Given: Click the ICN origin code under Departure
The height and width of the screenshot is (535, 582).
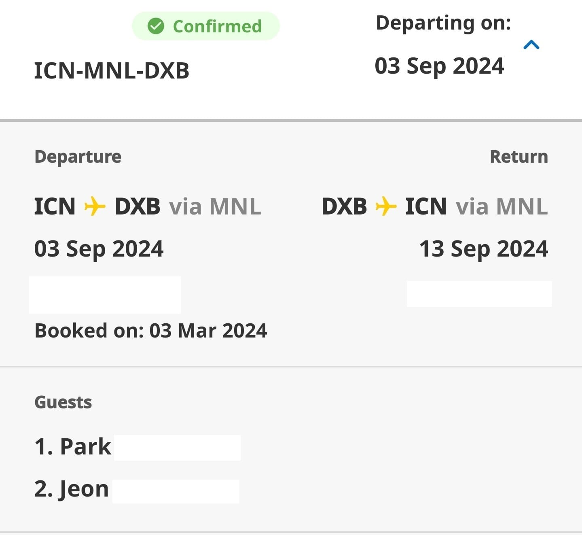Looking at the screenshot, I should click(x=55, y=206).
